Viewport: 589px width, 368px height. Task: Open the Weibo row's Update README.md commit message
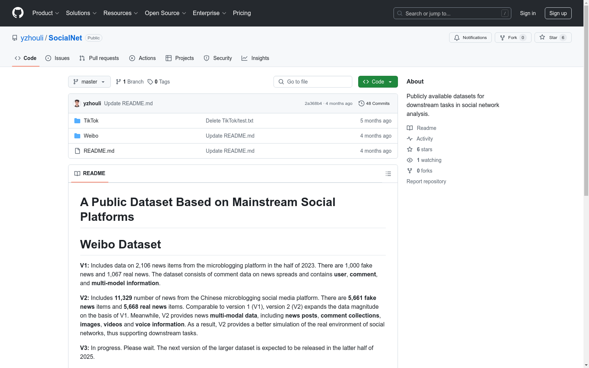230,136
